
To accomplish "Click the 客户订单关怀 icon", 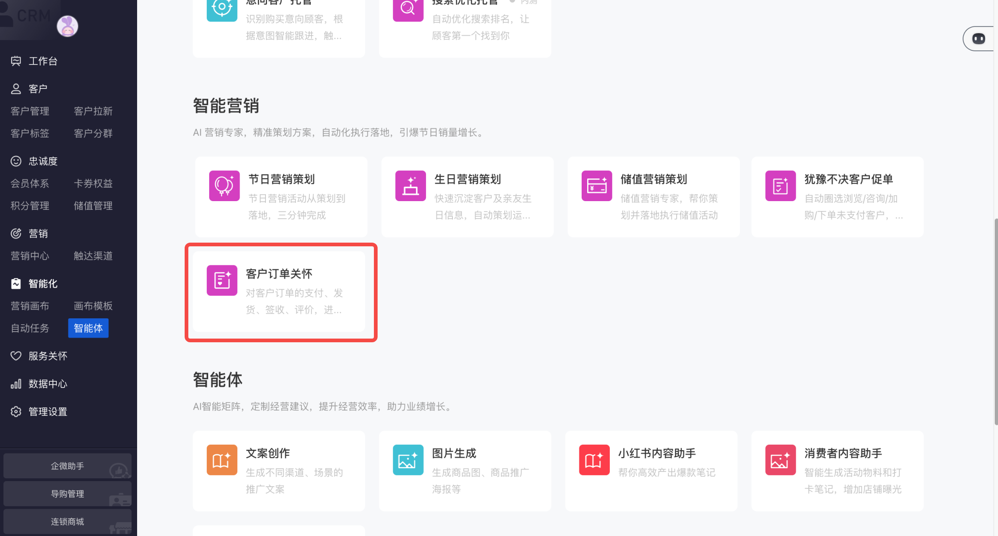I will (222, 280).
